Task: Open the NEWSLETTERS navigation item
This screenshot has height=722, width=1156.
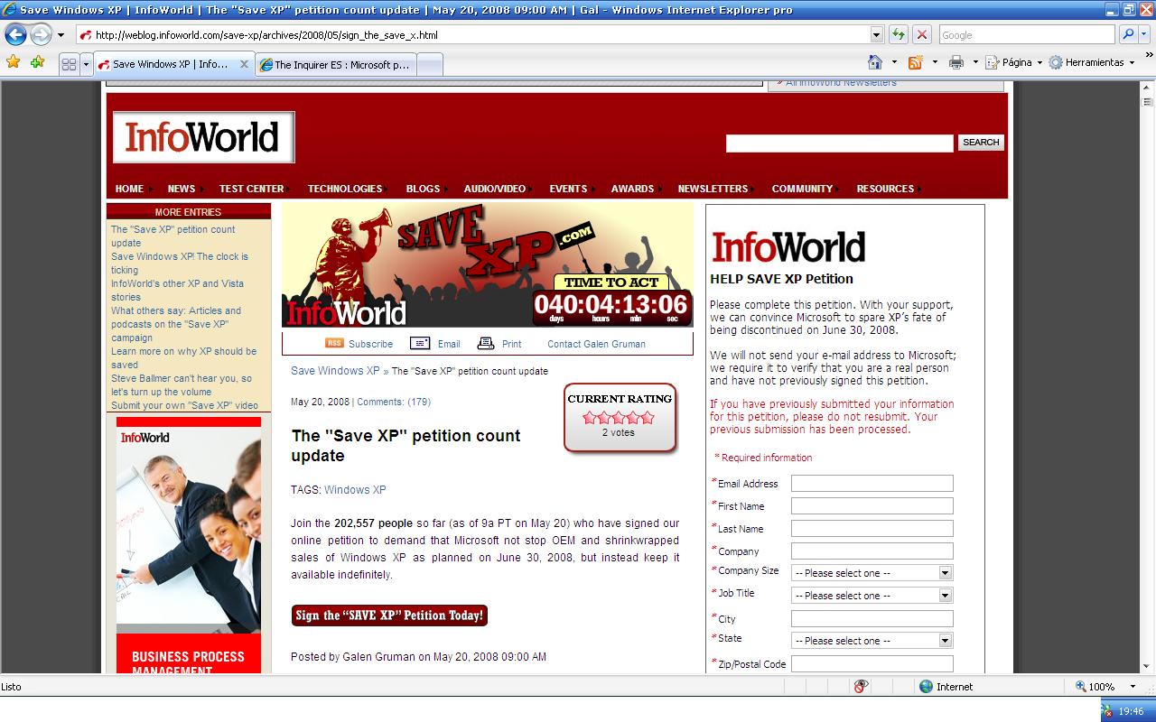Action: (x=713, y=189)
